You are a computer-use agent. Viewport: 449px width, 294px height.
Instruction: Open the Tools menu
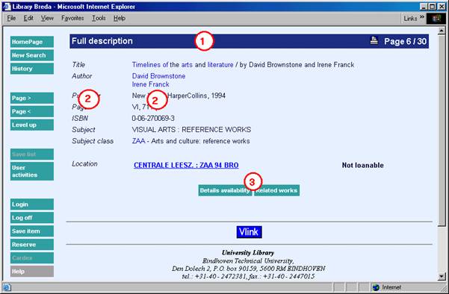pyautogui.click(x=99, y=19)
